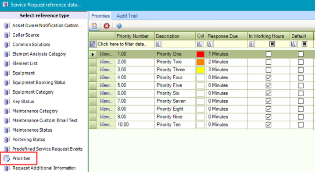Click the Key Status icon
The height and width of the screenshot is (172, 315).
click(x=7, y=102)
